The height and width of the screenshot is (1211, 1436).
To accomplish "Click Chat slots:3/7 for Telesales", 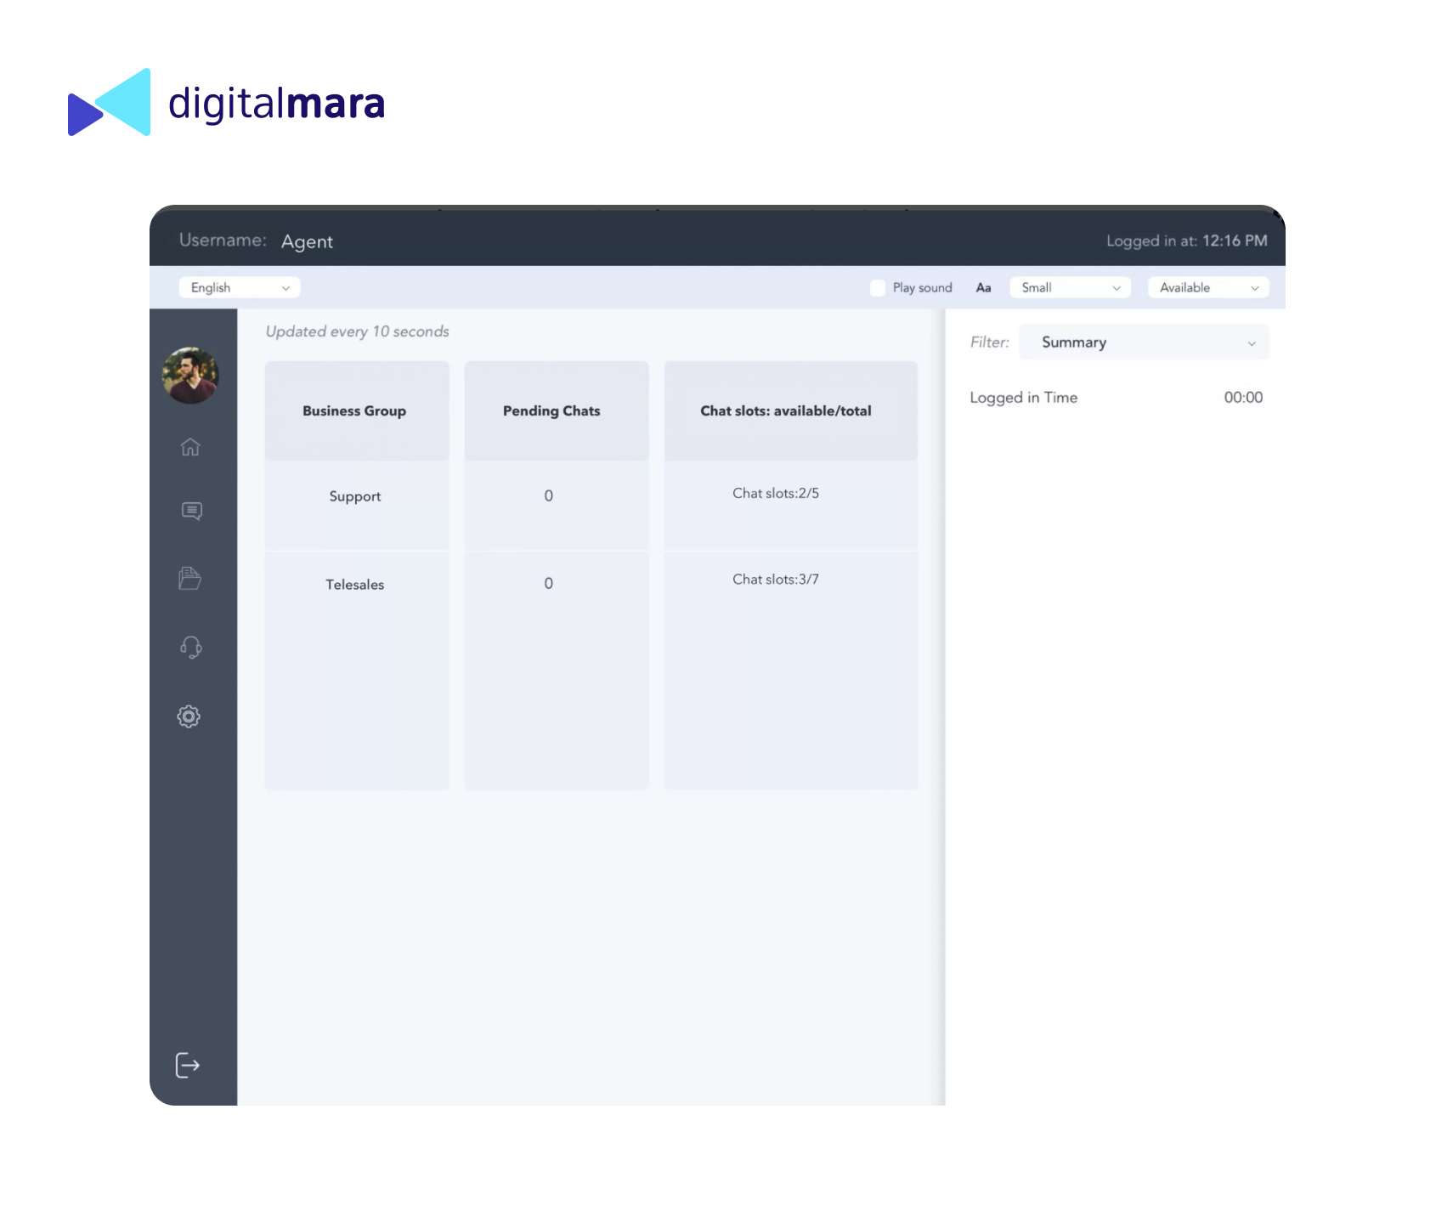I will 776,580.
